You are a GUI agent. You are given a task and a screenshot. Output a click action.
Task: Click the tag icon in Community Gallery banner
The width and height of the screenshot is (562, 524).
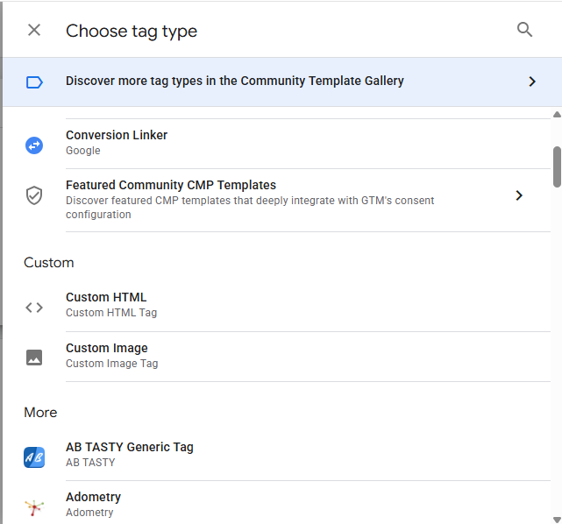[34, 82]
